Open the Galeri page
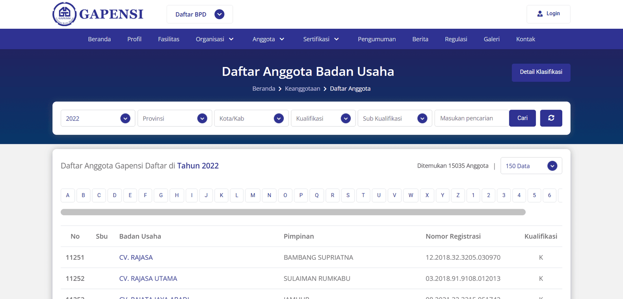Screen dimensions: 623x299 pyautogui.click(x=491, y=39)
